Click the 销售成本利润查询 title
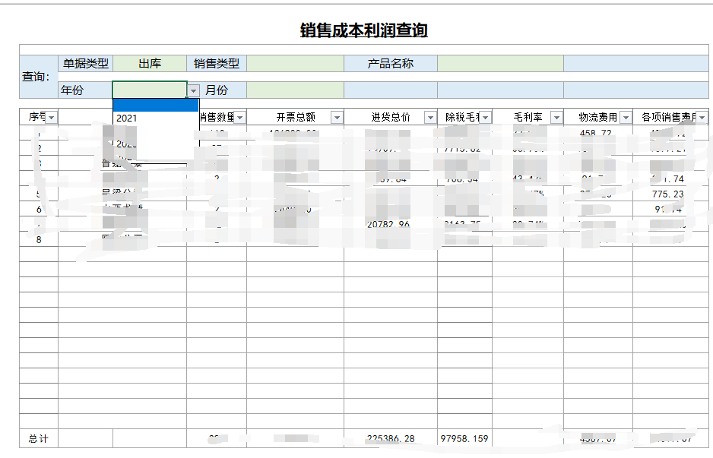The image size is (713, 458). pos(363,30)
